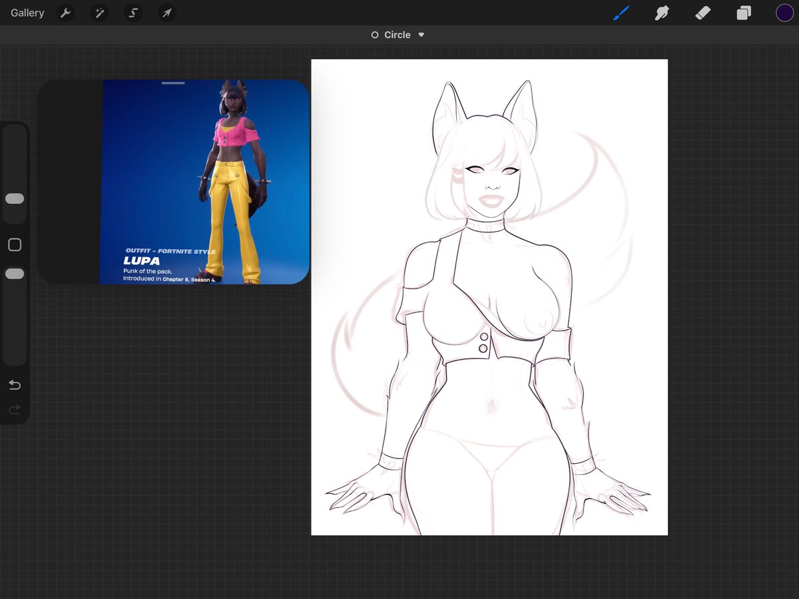Open the Actions wrench menu

click(x=65, y=13)
